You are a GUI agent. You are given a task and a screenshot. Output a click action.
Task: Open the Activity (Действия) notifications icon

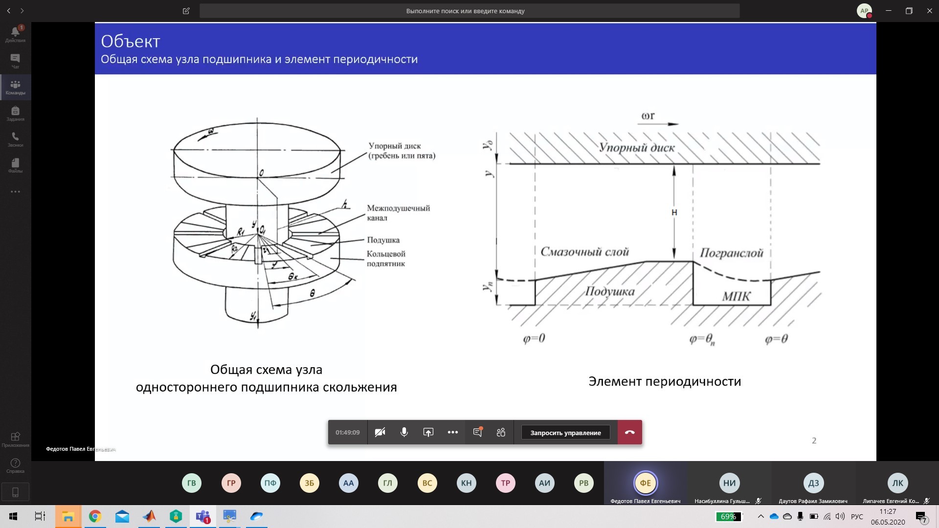point(15,34)
